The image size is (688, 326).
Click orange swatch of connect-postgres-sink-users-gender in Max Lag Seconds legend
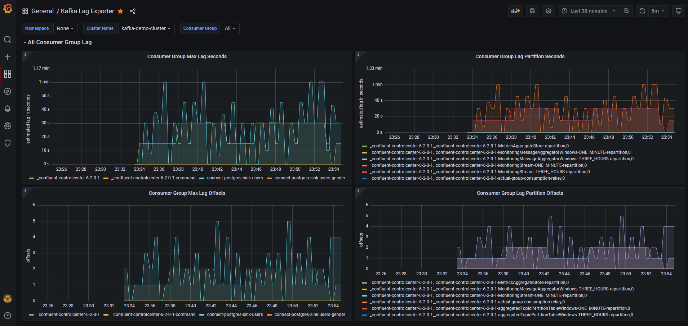tap(269, 178)
